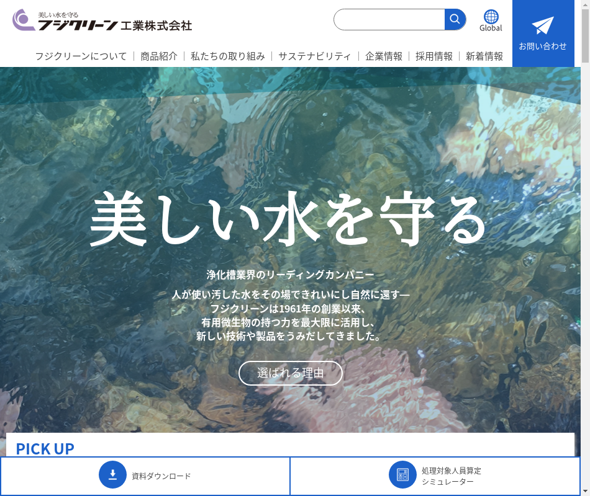Image resolution: width=590 pixels, height=496 pixels.
Task: Click the calculator simulator icon
Action: click(x=402, y=475)
